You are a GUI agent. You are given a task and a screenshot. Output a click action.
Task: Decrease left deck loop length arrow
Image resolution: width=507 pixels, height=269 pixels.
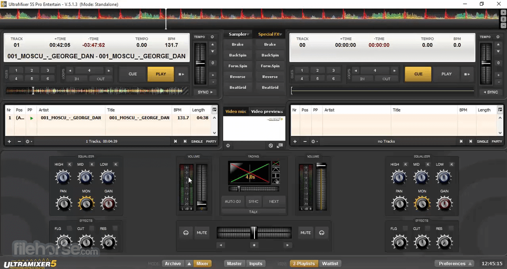pos(70,71)
